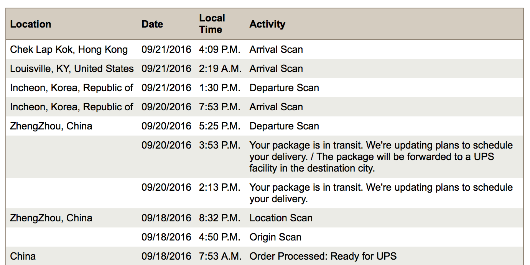Click the Location Scan activity
The width and height of the screenshot is (530, 265).
tap(281, 218)
